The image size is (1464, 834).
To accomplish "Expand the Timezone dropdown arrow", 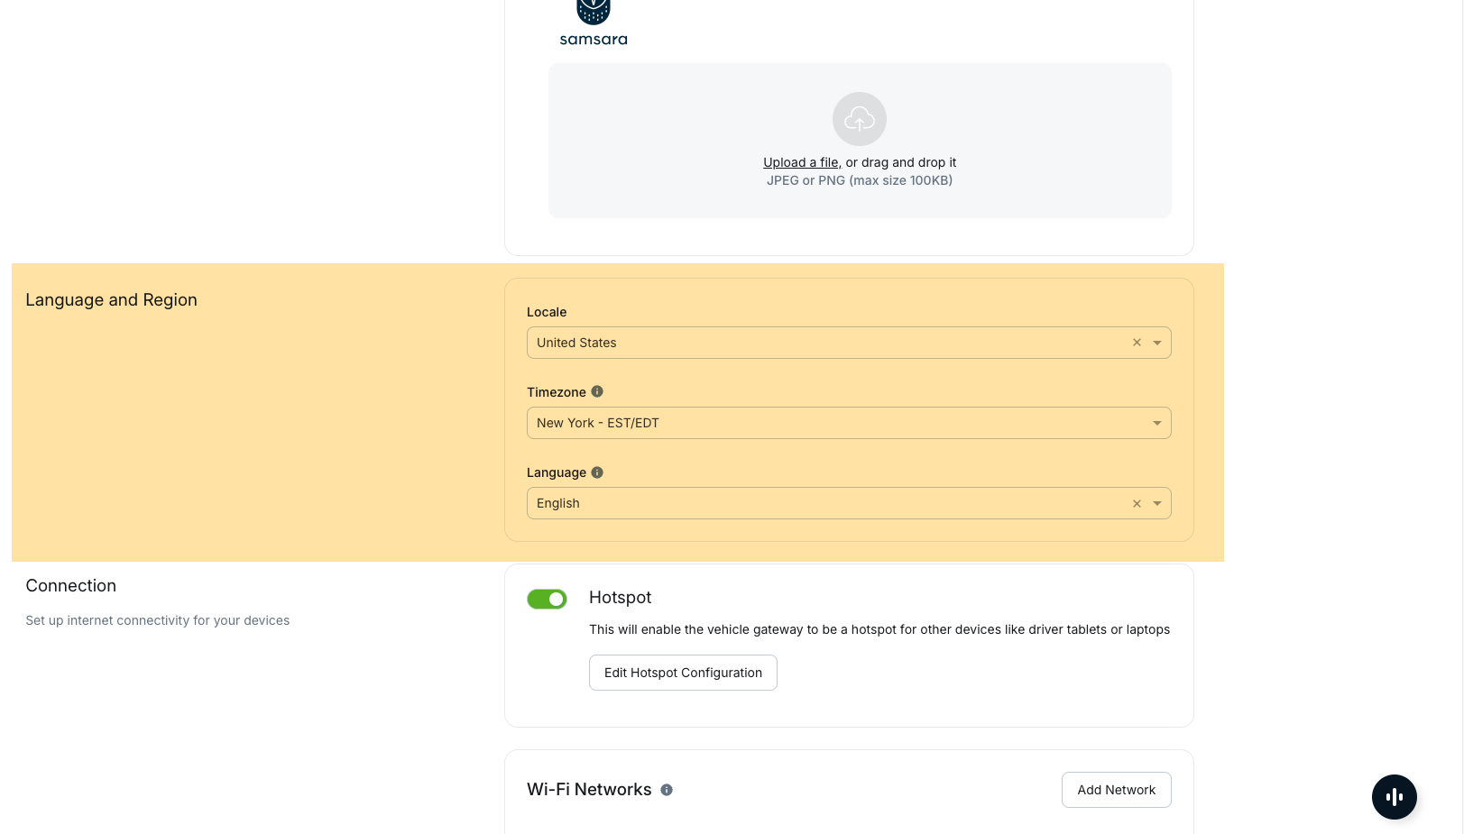I will (1157, 424).
